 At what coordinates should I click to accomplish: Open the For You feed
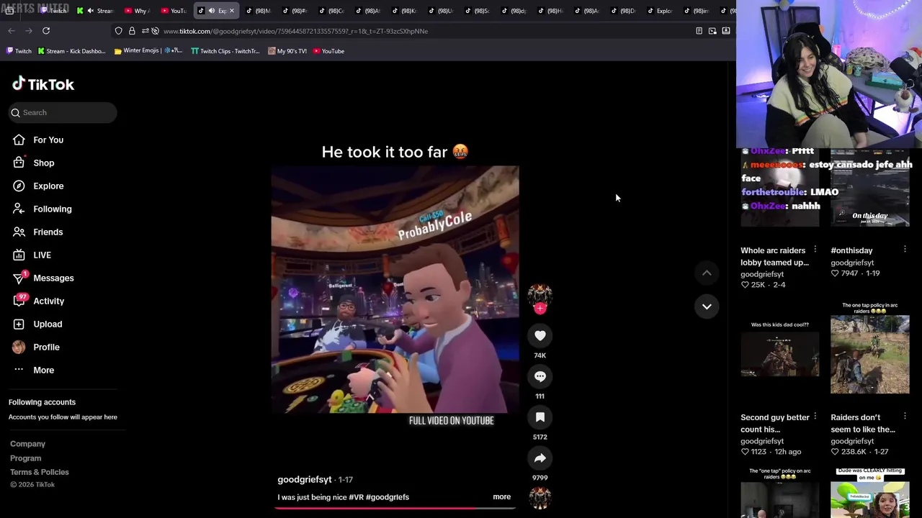point(48,140)
